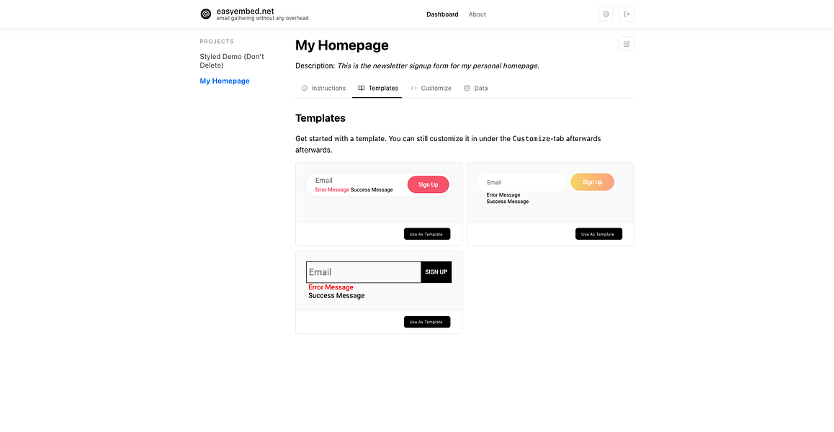Click the Email input in the black template
The height and width of the screenshot is (432, 834).
tap(363, 272)
